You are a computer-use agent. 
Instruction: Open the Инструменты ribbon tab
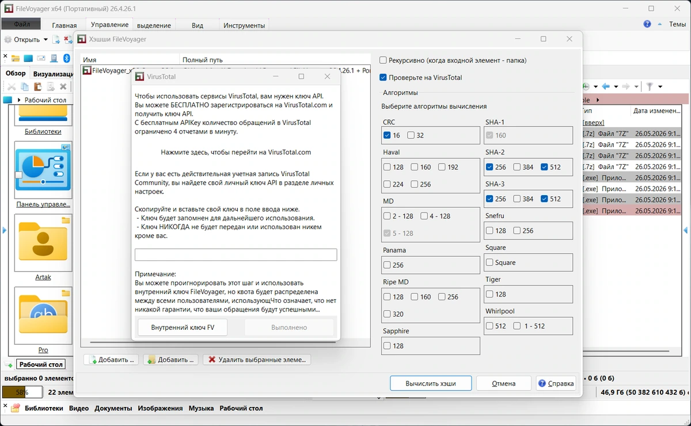[x=244, y=25]
